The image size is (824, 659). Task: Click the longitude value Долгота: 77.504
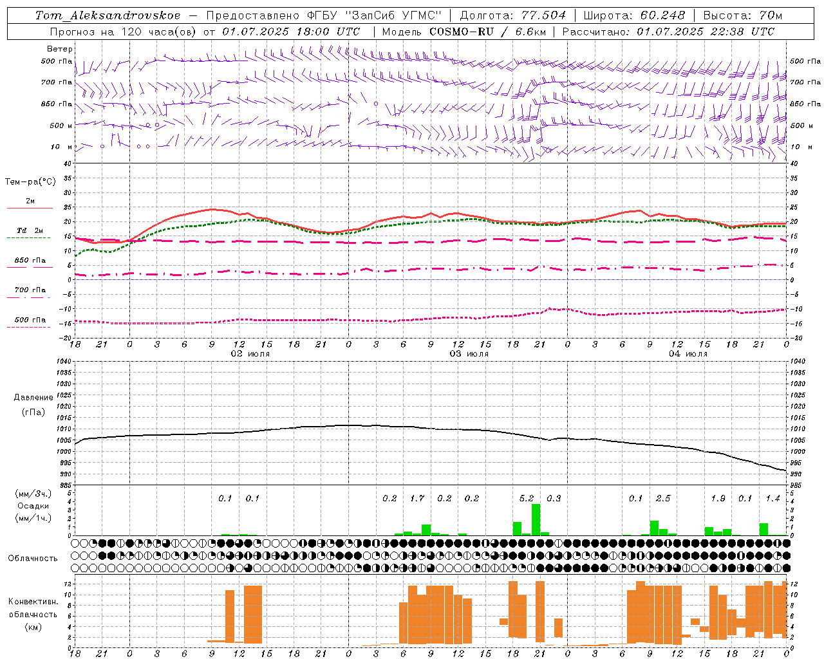click(513, 15)
